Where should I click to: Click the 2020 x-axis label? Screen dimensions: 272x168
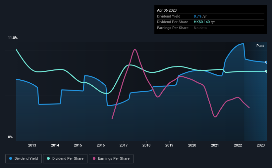[x=192, y=145]
